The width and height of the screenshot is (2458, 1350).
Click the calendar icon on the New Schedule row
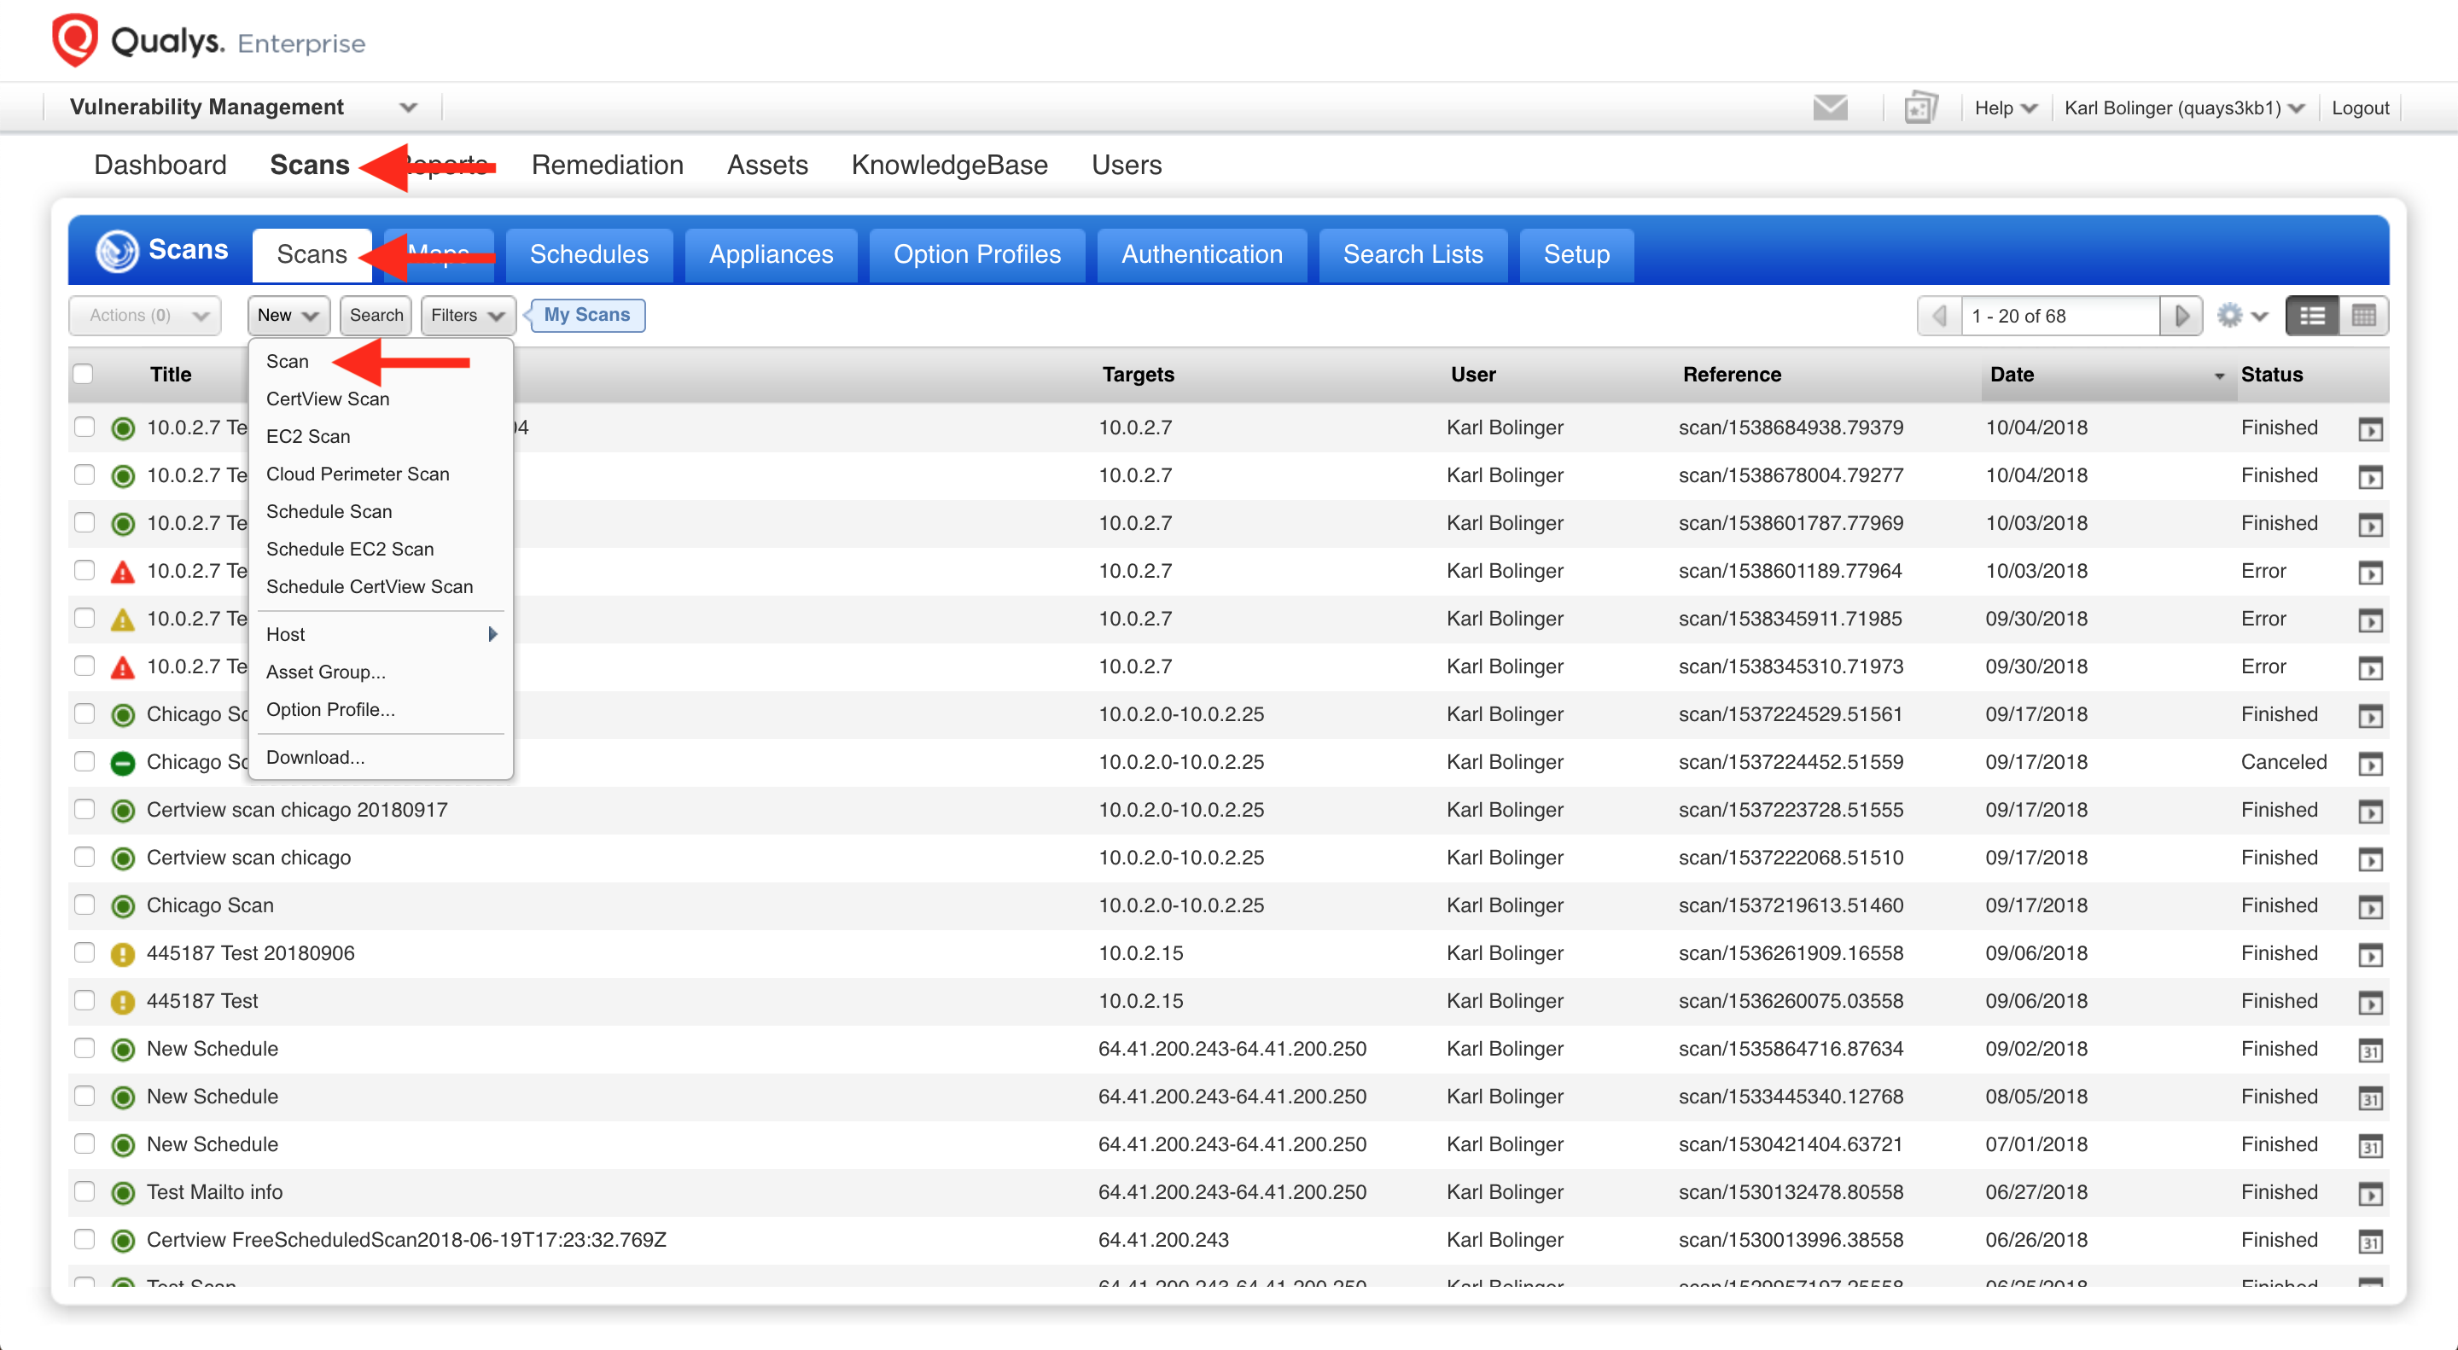[x=2372, y=1050]
